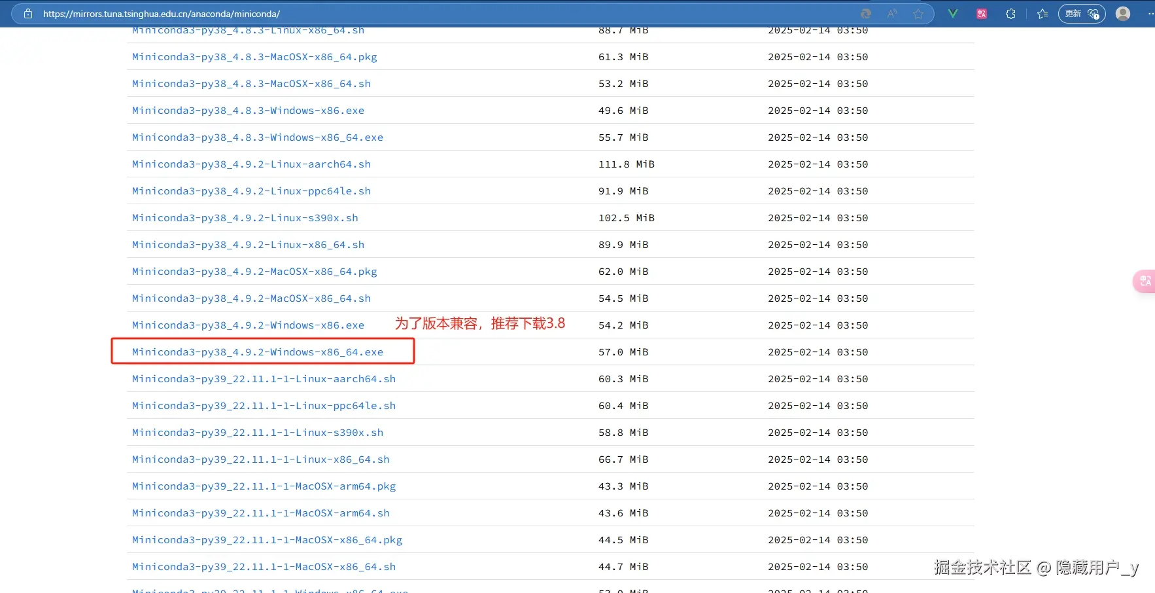This screenshot has width=1155, height=593.
Task: Download Miniconda3-py39_22.11.1-1-MacOSX-arm64.pkg
Action: click(264, 486)
